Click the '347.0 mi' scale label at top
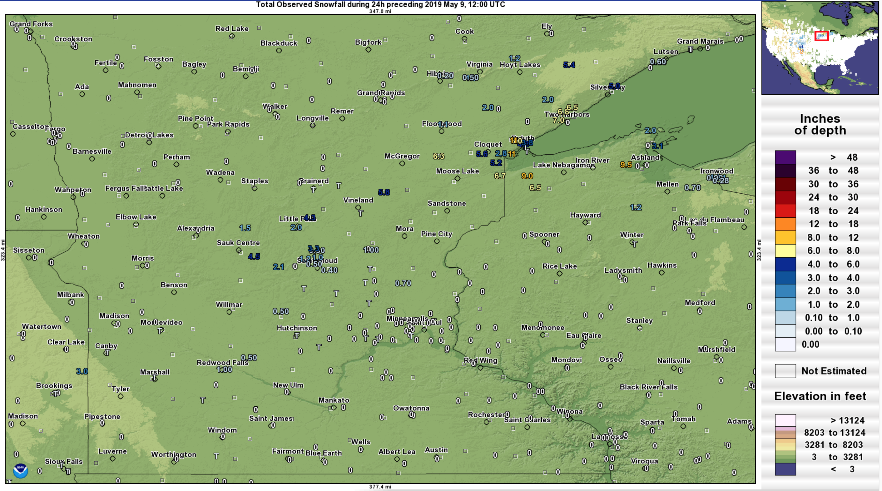 380,11
